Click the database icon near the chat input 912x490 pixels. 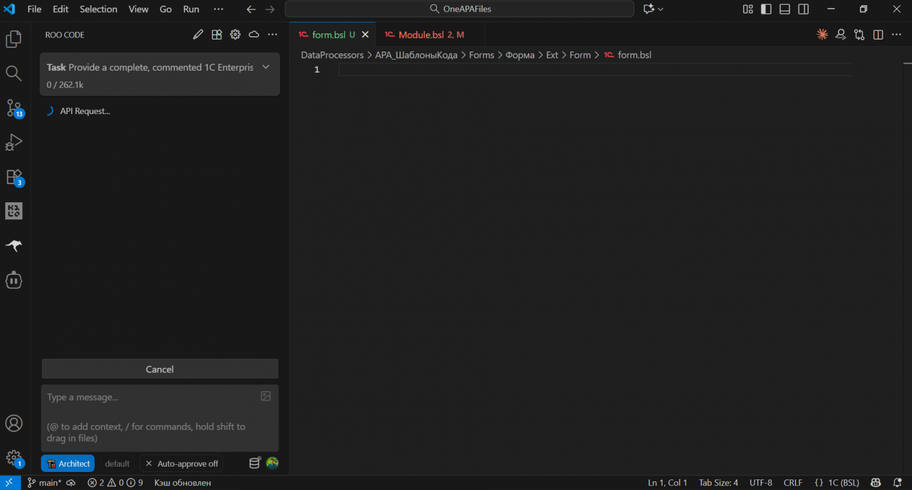click(x=254, y=463)
